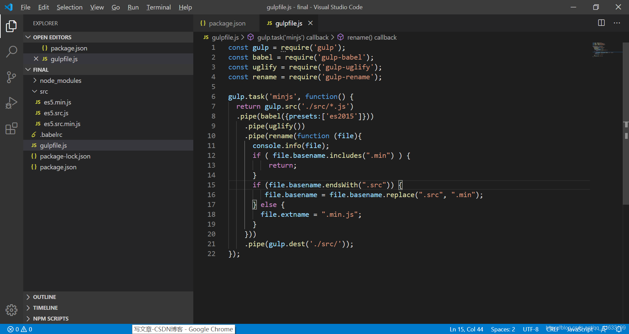Viewport: 629px width, 334px height.
Task: Open the Chrome window from the taskbar
Action: pyautogui.click(x=183, y=329)
